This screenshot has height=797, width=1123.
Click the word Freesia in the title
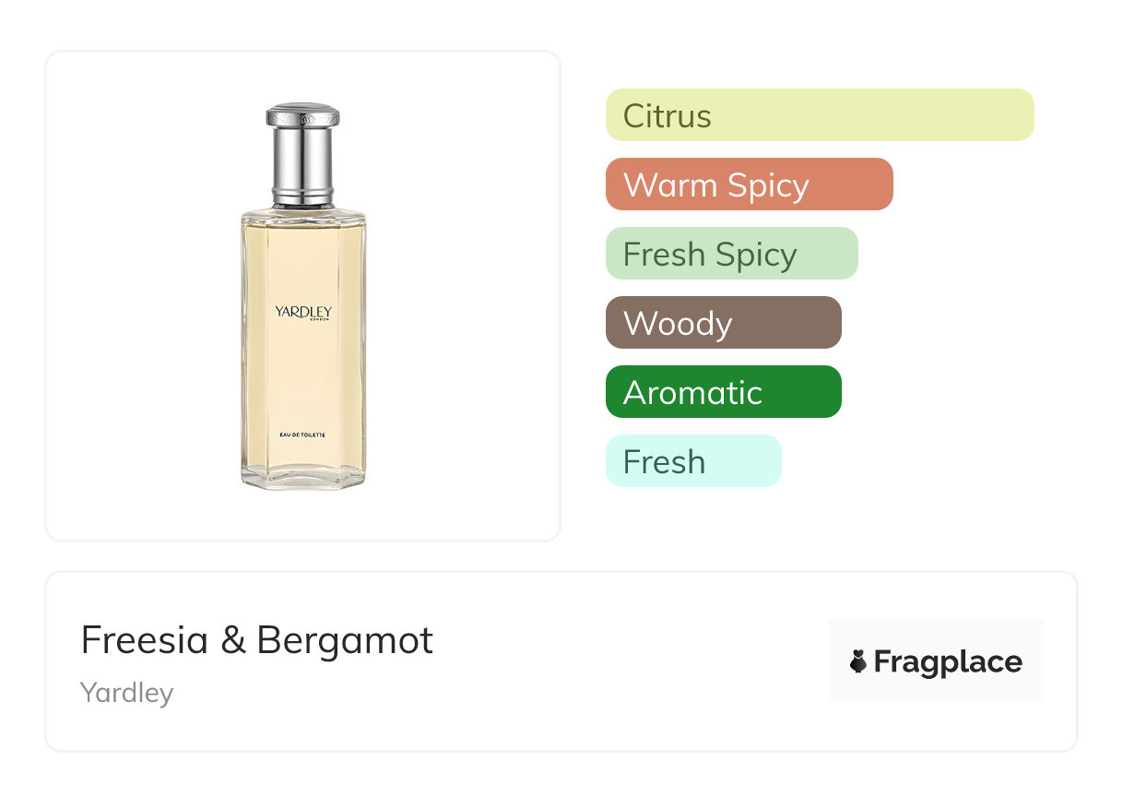tap(145, 640)
